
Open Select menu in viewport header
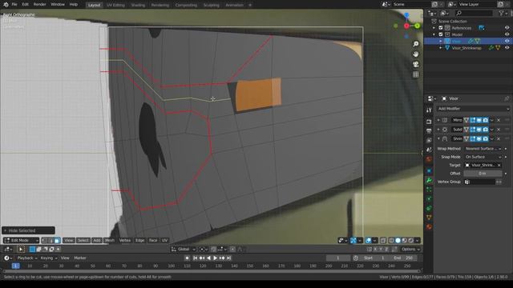pos(83,240)
